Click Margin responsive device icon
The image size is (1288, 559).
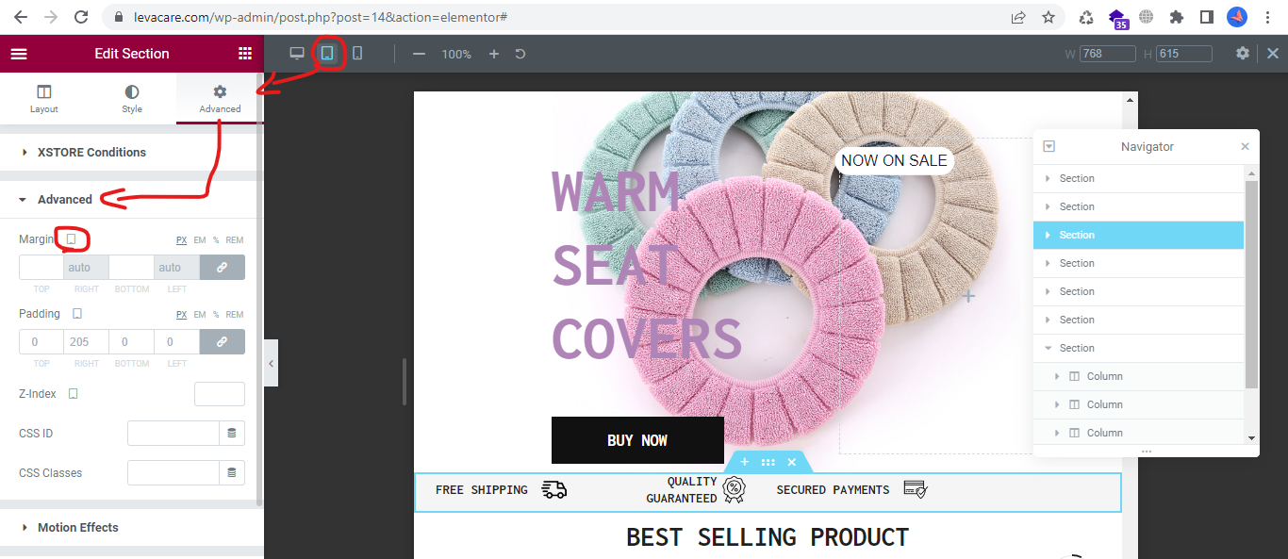click(71, 239)
